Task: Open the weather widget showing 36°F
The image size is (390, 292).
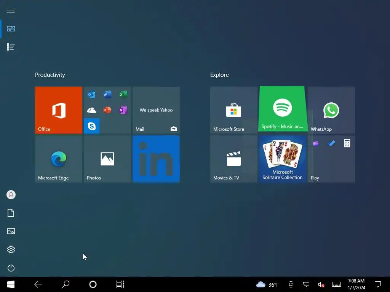Action: [x=268, y=284]
